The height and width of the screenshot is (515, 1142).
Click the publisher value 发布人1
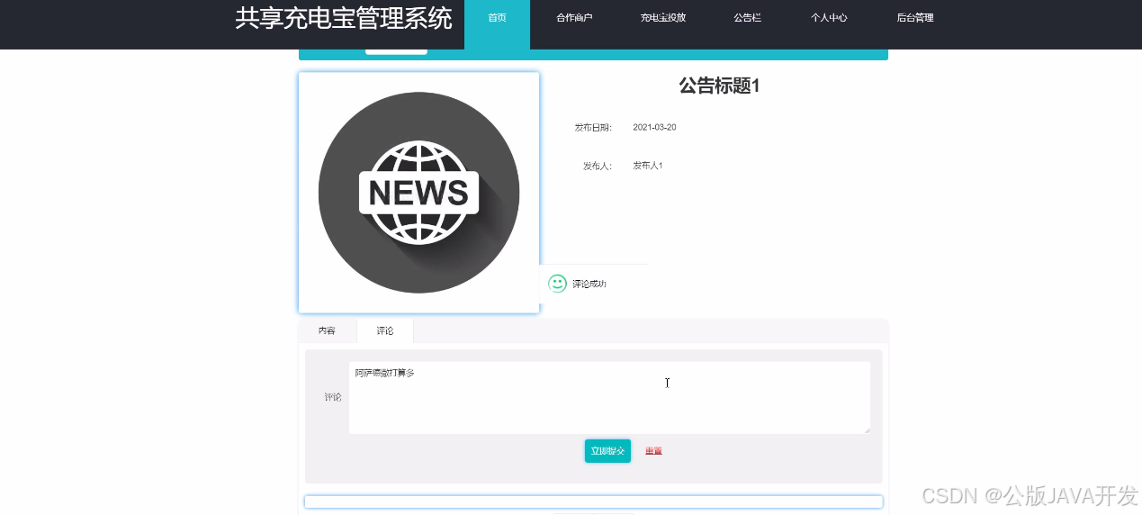(648, 166)
